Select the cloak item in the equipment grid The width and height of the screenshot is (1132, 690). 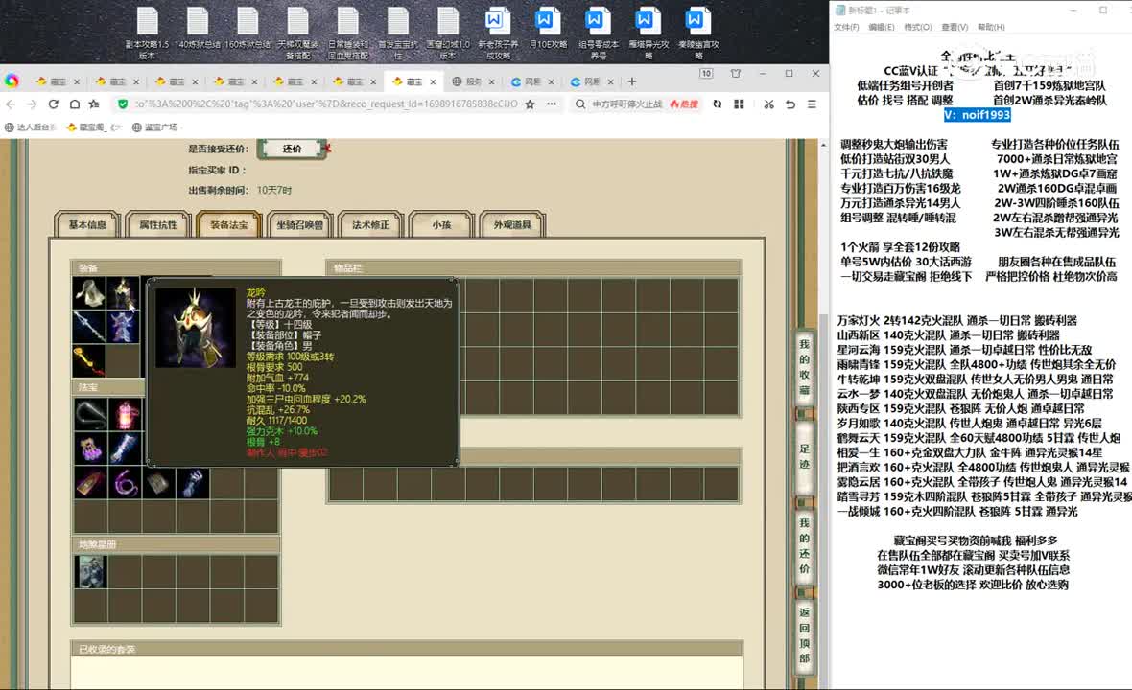coord(89,292)
